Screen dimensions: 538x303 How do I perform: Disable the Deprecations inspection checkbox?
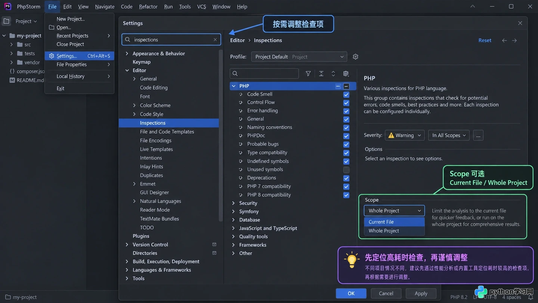tap(346, 178)
